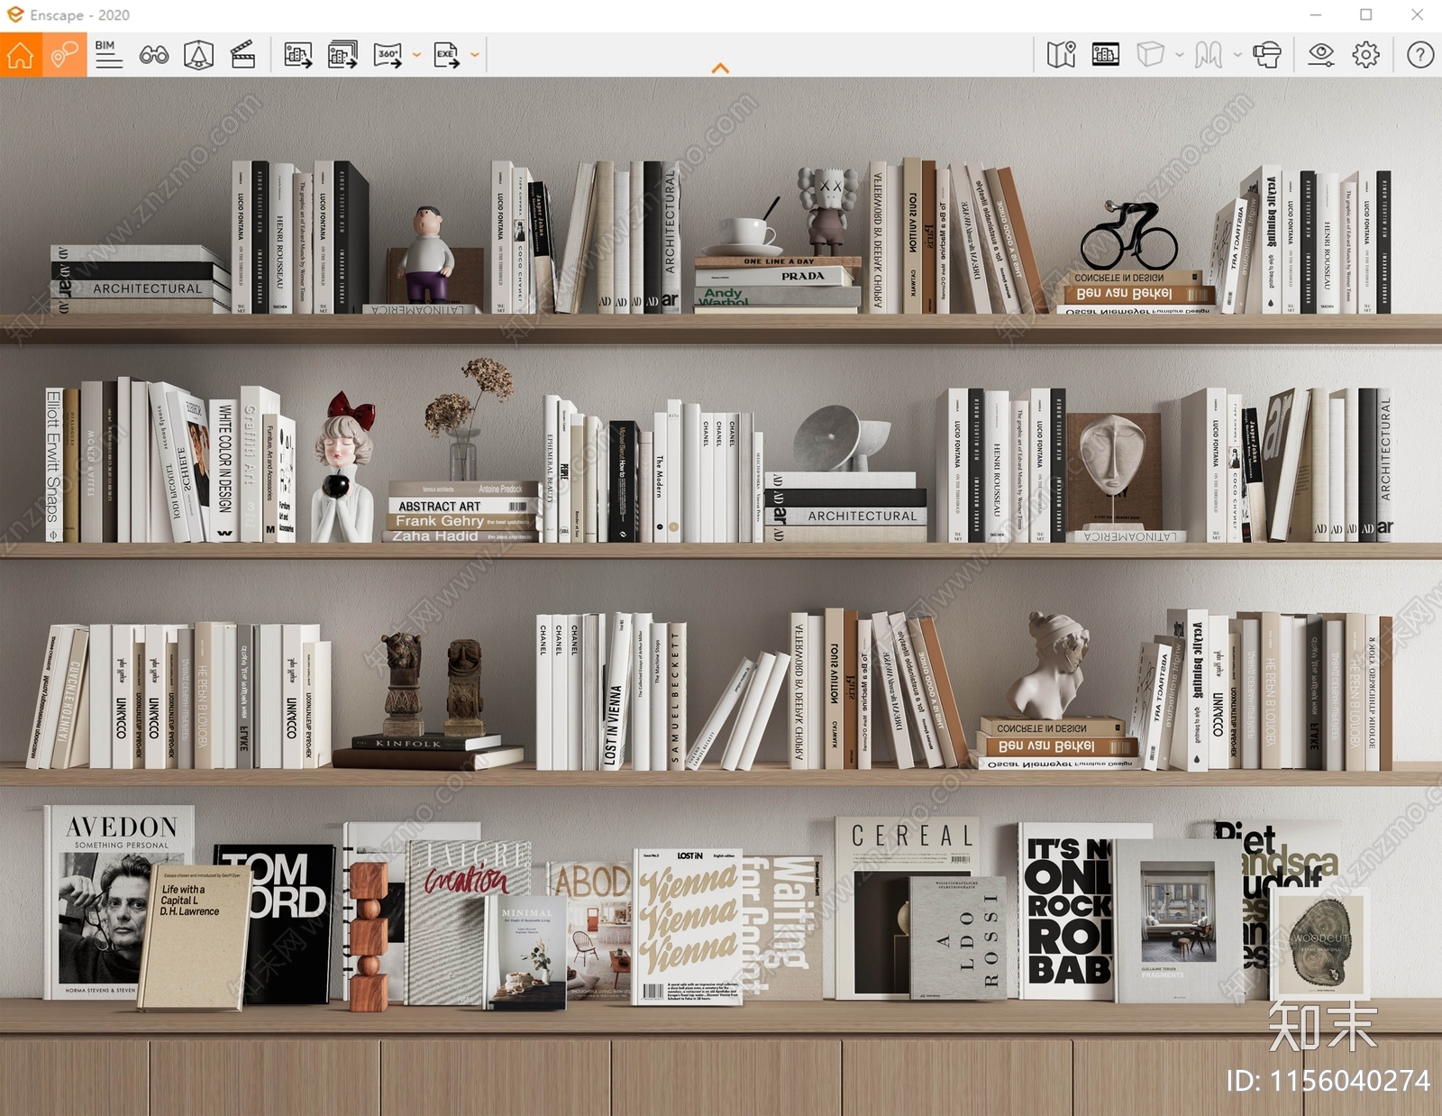Image resolution: width=1442 pixels, height=1116 pixels.
Task: Export standalone EXE file
Action: (x=446, y=55)
